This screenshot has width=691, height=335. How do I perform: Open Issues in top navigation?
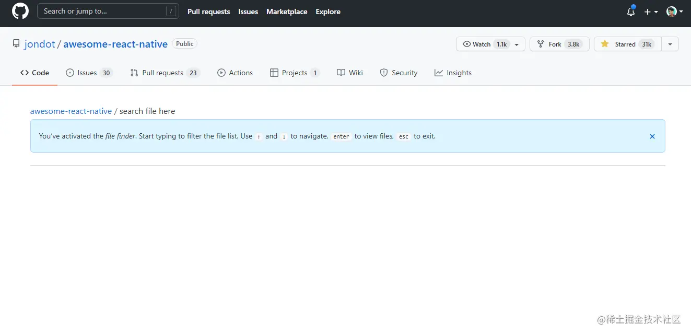pos(248,11)
